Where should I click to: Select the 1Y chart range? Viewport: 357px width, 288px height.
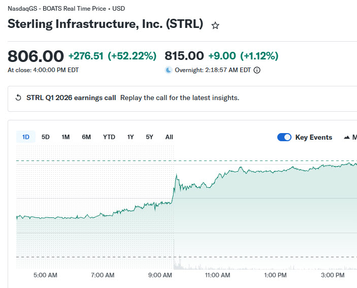tap(131, 137)
